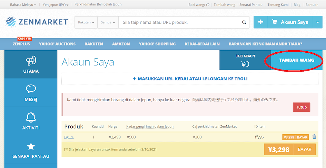Click the ¥500 shipping fee value

pos(131,137)
